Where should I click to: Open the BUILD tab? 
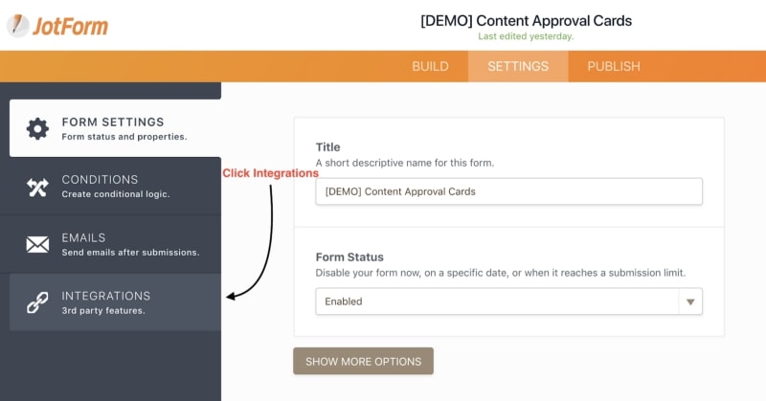430,66
